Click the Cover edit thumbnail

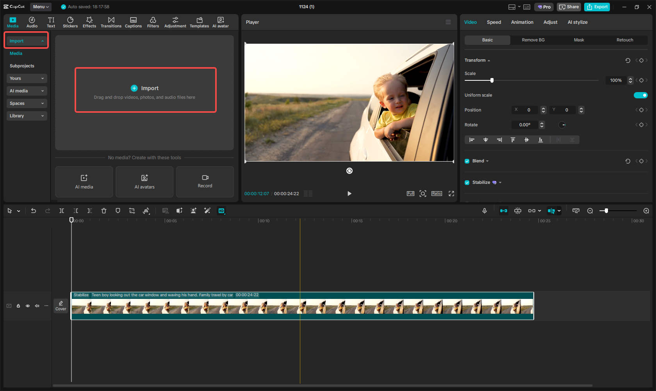61,306
